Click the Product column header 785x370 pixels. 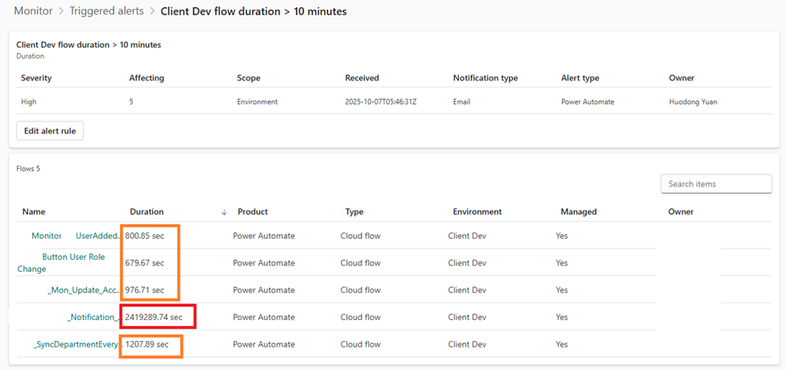pos(253,212)
